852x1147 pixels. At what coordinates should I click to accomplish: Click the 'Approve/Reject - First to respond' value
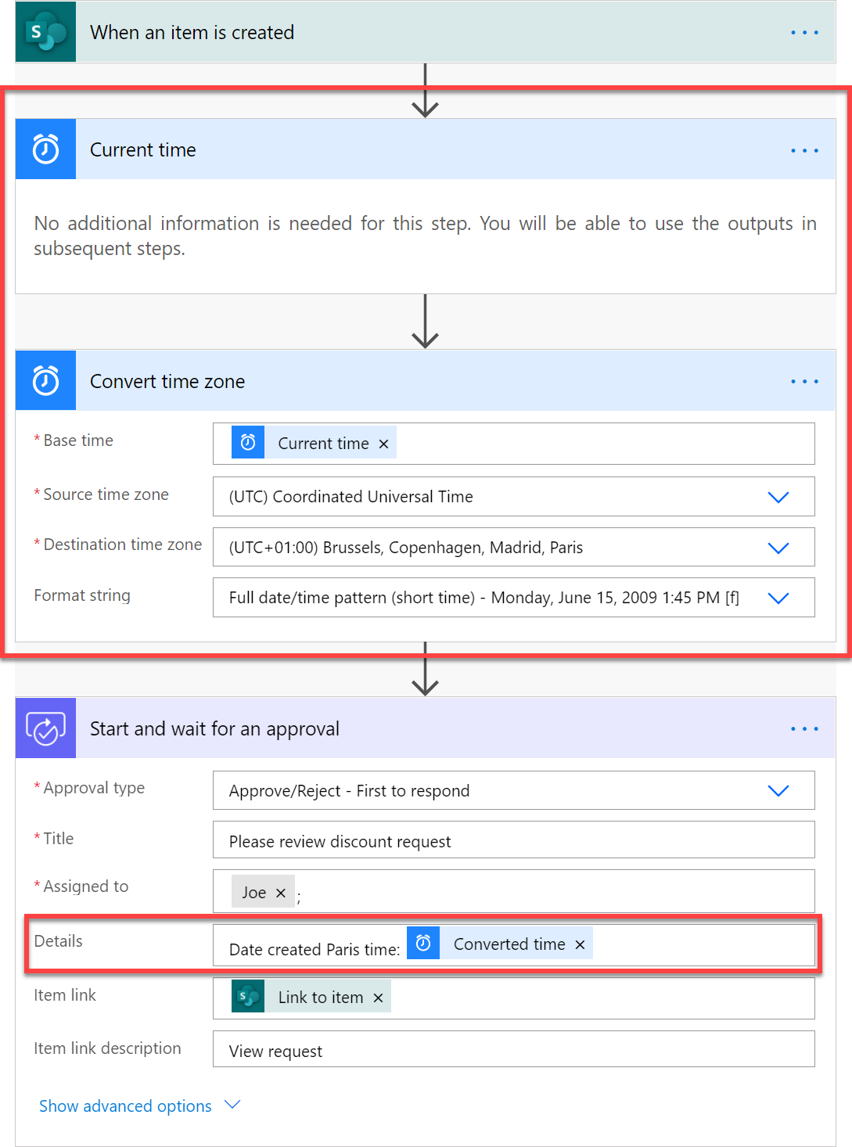coord(349,791)
